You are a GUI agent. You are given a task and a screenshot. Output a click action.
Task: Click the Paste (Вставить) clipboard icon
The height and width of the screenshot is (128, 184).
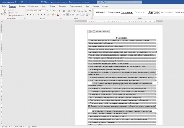point(4,11)
